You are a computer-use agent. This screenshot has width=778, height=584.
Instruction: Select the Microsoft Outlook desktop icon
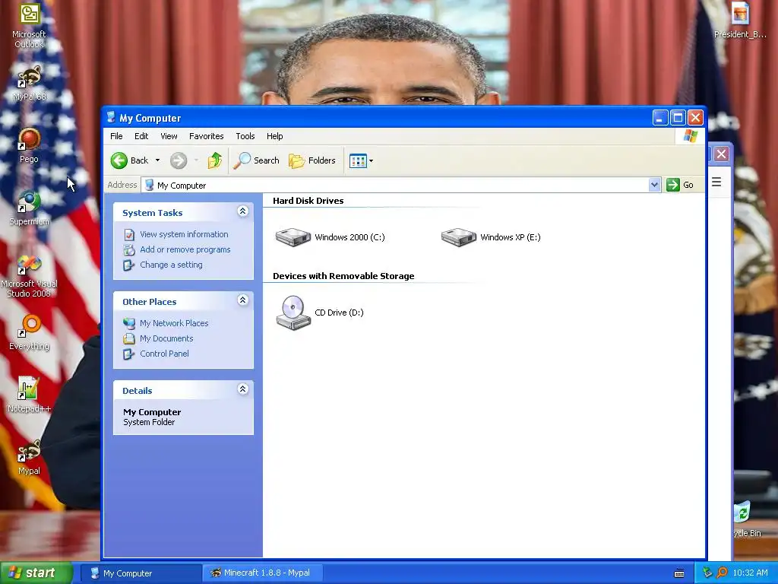[30, 25]
